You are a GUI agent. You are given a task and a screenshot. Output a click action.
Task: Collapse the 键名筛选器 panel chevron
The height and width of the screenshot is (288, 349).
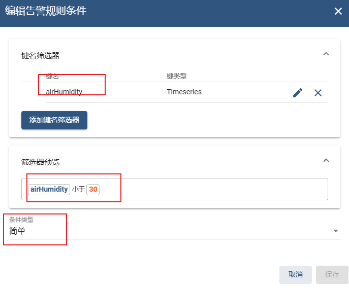(326, 54)
